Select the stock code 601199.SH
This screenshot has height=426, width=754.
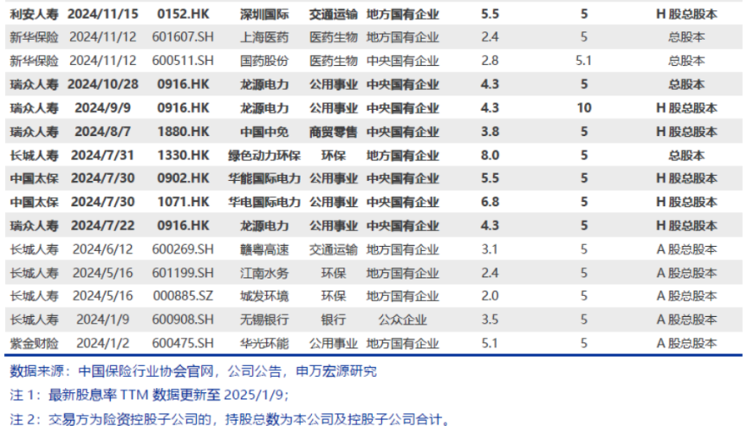(x=183, y=273)
